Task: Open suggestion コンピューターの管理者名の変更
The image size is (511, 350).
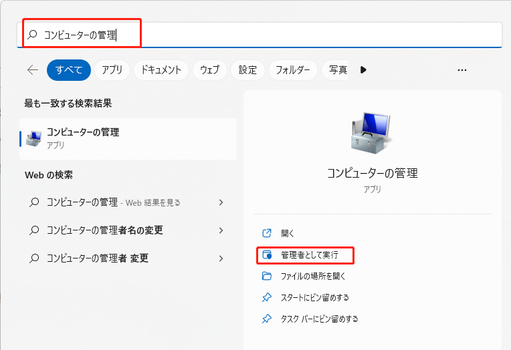Action: [128, 230]
